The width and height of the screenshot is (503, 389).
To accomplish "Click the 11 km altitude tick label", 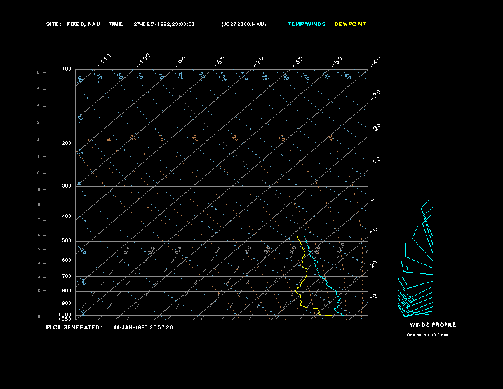I will click(37, 156).
